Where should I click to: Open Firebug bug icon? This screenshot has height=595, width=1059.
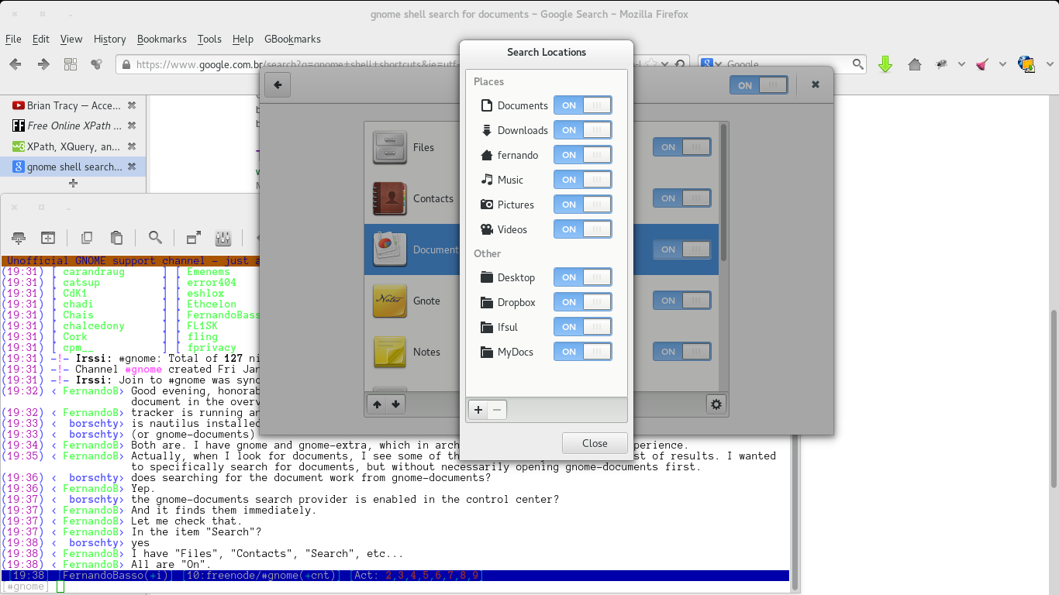pos(942,64)
